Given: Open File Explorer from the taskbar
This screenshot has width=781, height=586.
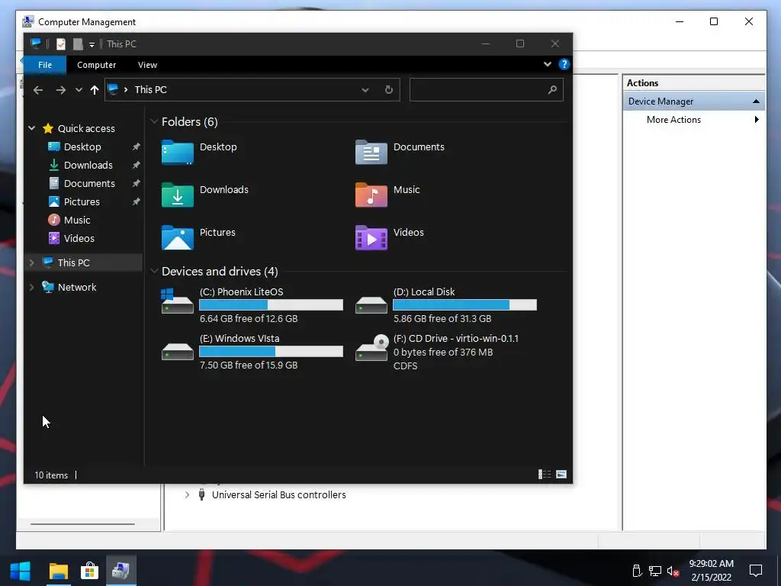Looking at the screenshot, I should click(x=58, y=571).
